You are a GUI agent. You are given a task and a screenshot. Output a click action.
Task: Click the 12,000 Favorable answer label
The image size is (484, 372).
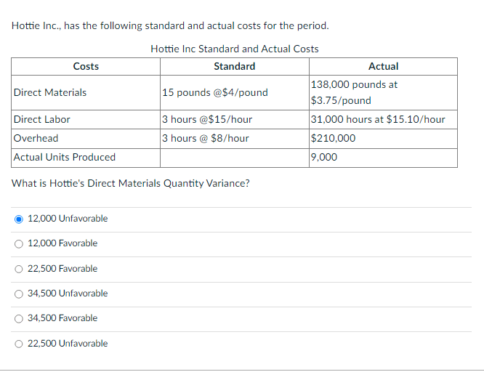coord(62,243)
